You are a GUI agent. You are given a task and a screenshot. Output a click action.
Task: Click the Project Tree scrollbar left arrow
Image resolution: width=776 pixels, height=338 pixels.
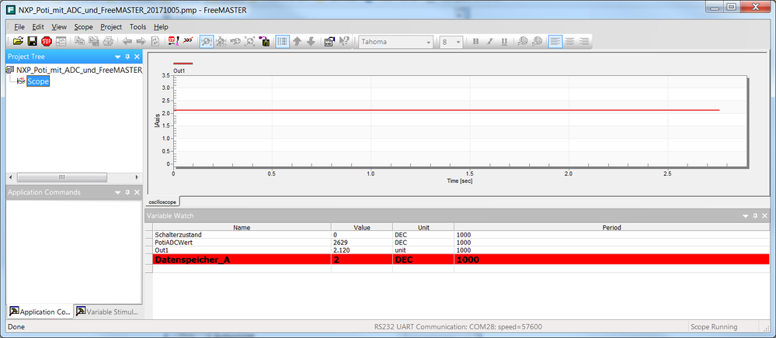coord(11,177)
